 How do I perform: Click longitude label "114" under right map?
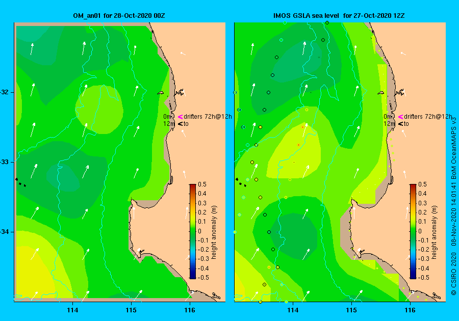click(293, 310)
